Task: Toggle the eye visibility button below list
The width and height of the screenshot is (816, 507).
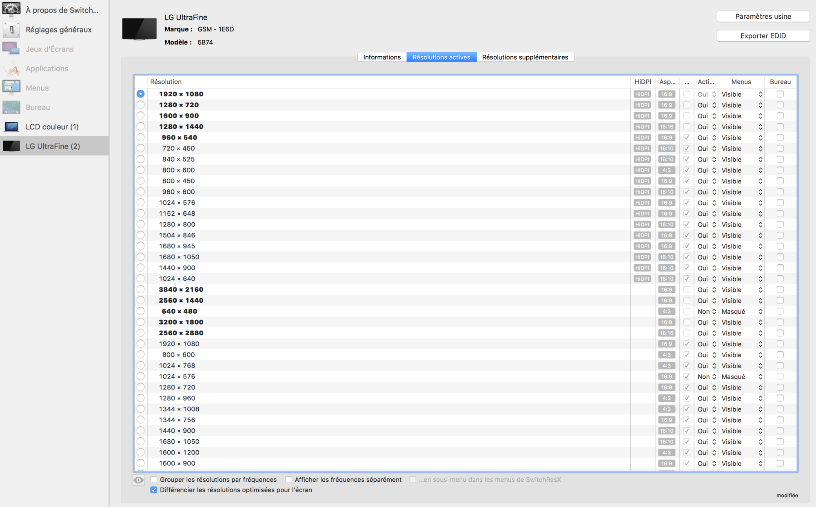Action: coord(139,480)
